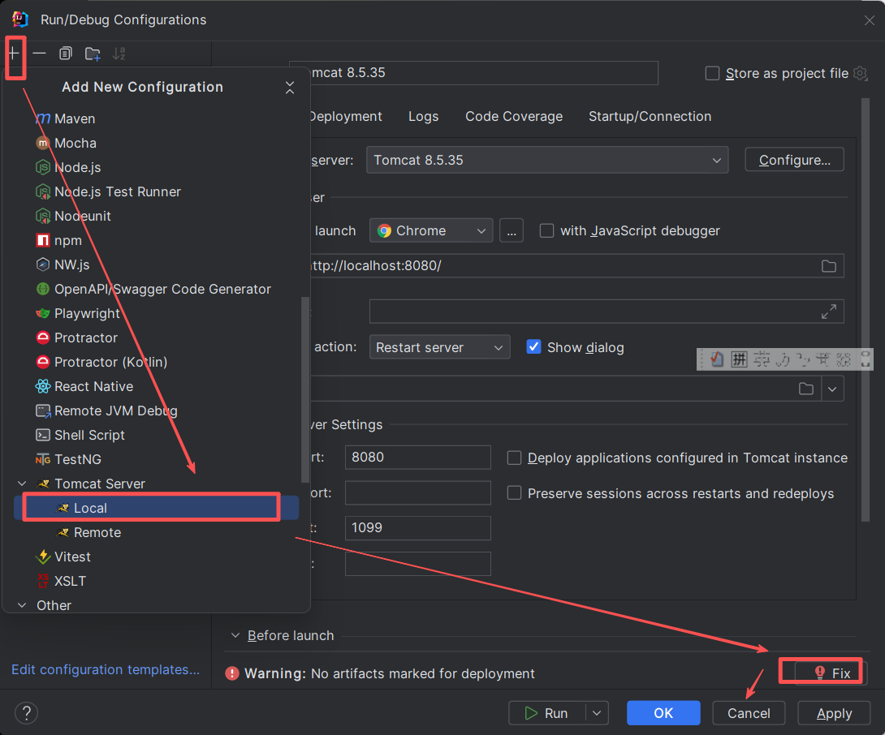Image resolution: width=885 pixels, height=735 pixels.
Task: Choose Remote JVM Debug configuration
Action: pos(116,410)
